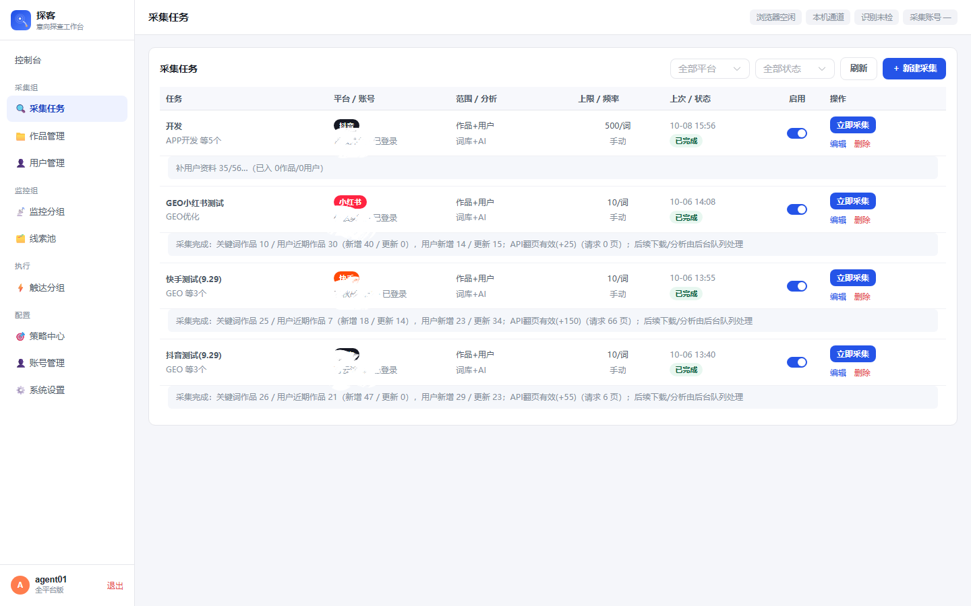Trigger 立即采集 for 抖音测试(9.29)

[852, 354]
